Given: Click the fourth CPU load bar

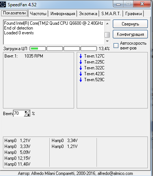Looking at the screenshot, I should [x=88, y=49].
